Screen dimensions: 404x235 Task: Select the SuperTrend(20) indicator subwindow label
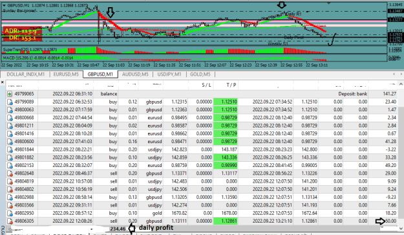pos(30,49)
